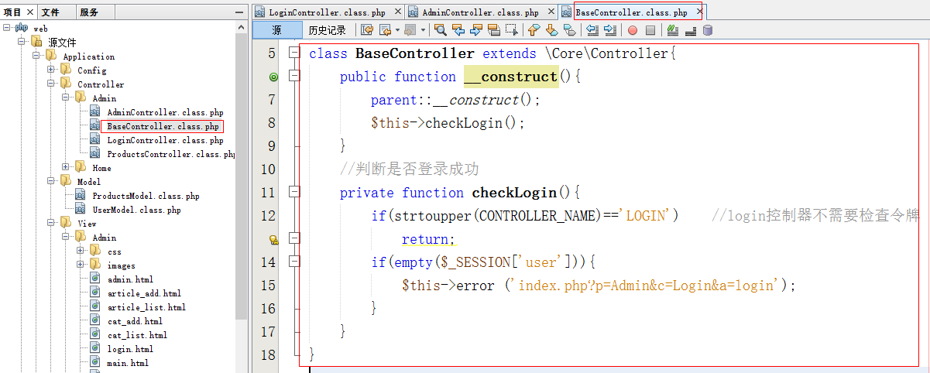Image resolution: width=930 pixels, height=373 pixels.
Task: Click the project tree vertical scrollbar
Action: (241, 155)
